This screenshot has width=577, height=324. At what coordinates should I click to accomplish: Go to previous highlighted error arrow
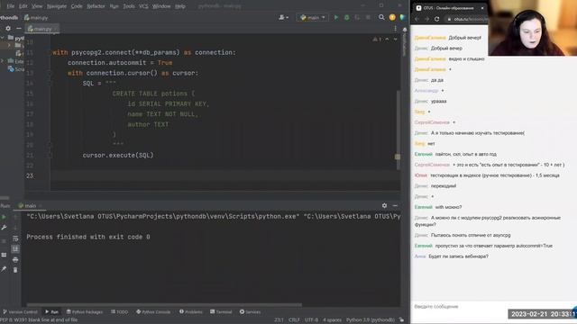387,40
